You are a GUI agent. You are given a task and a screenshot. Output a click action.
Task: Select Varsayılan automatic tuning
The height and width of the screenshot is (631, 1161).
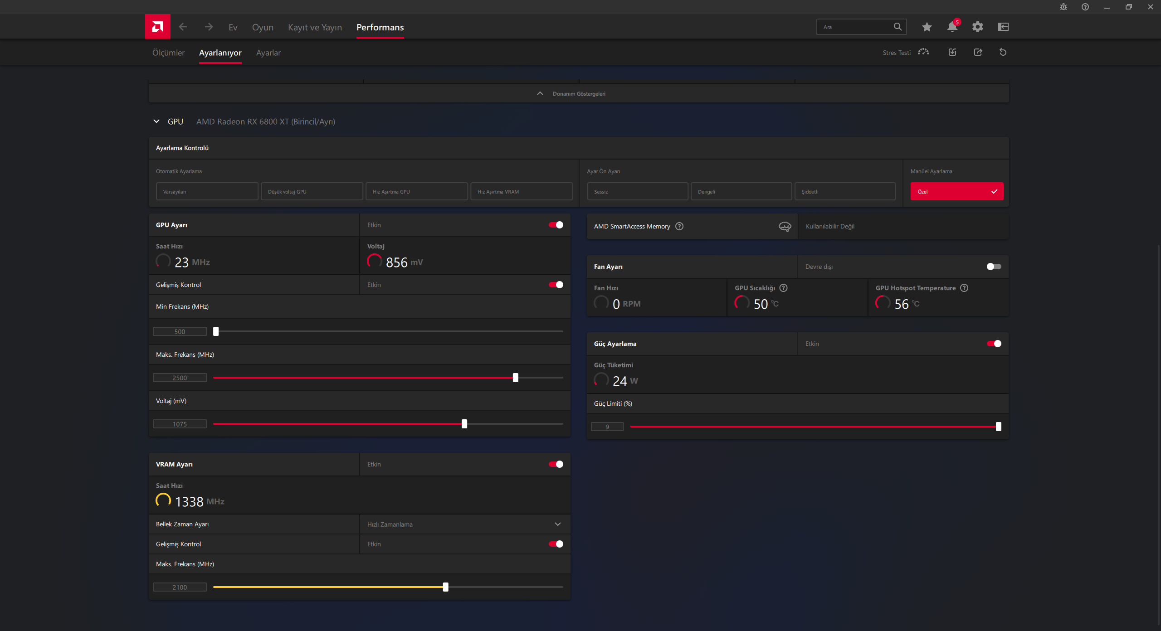pos(207,191)
